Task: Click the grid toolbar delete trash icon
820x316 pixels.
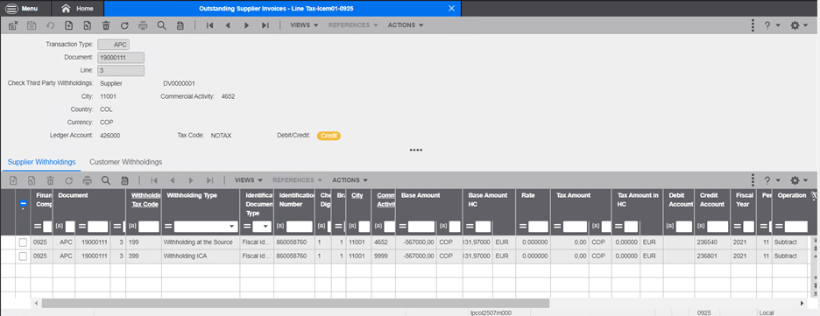Action: pyautogui.click(x=50, y=180)
